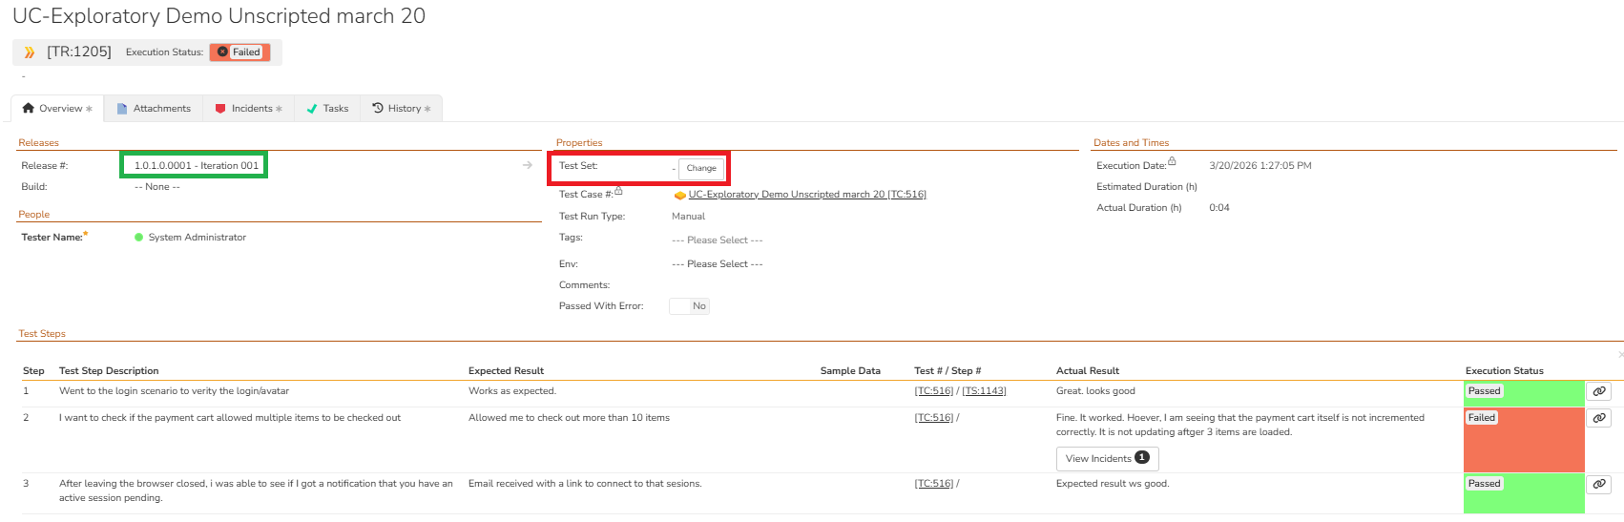
Task: Click the Release field showing Iteration 001
Action: [x=196, y=166]
